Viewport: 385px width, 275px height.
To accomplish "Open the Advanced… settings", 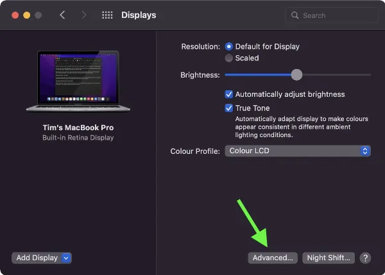I will coord(273,258).
